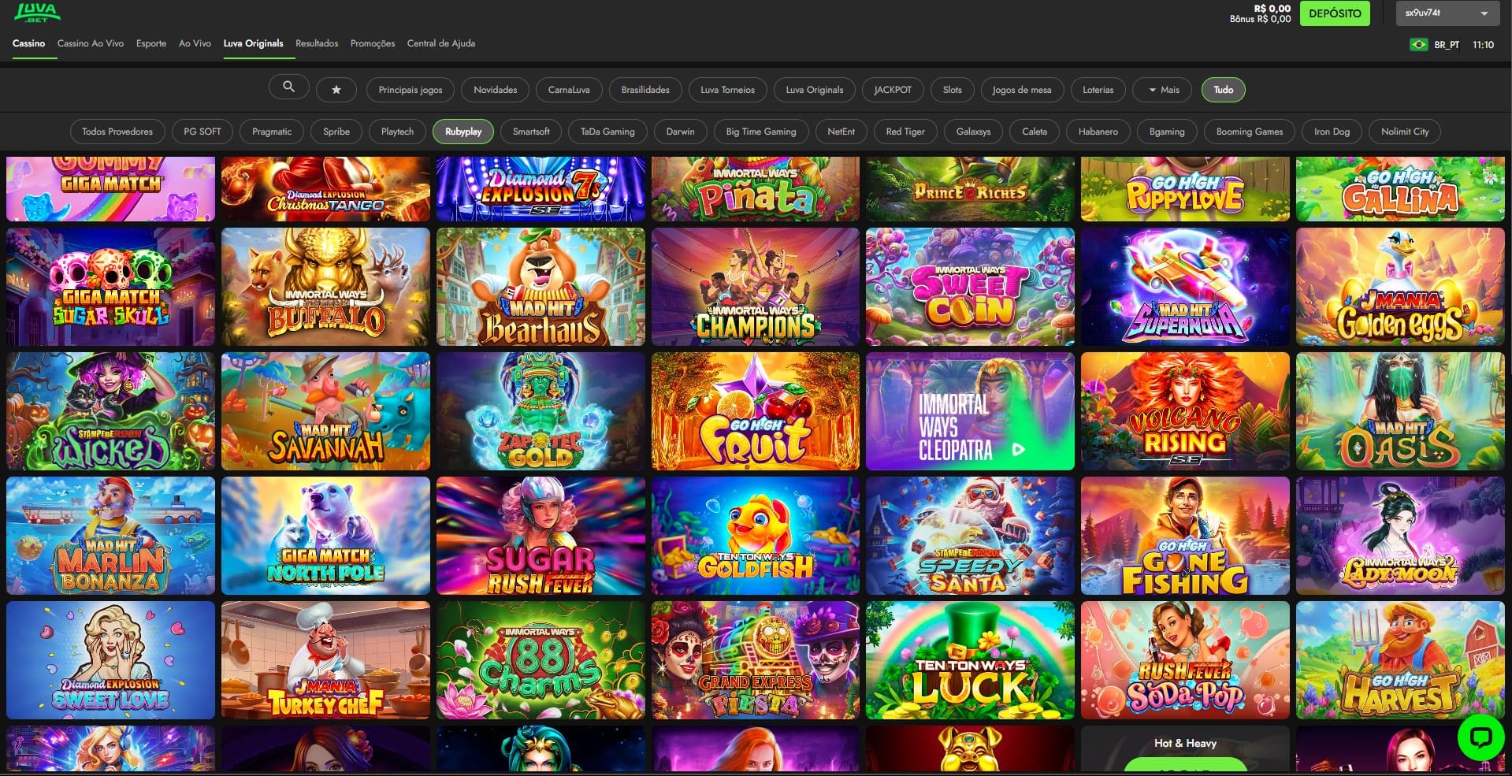
Task: Select the Brasilidades category
Action: [645, 90]
